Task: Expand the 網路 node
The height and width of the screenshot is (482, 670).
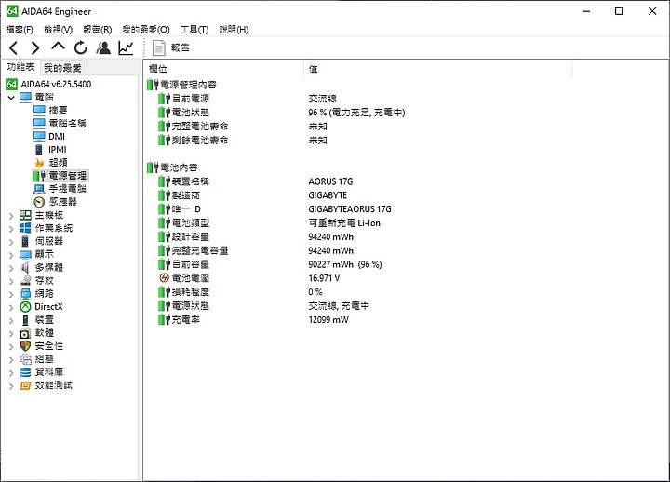Action: (x=11, y=294)
